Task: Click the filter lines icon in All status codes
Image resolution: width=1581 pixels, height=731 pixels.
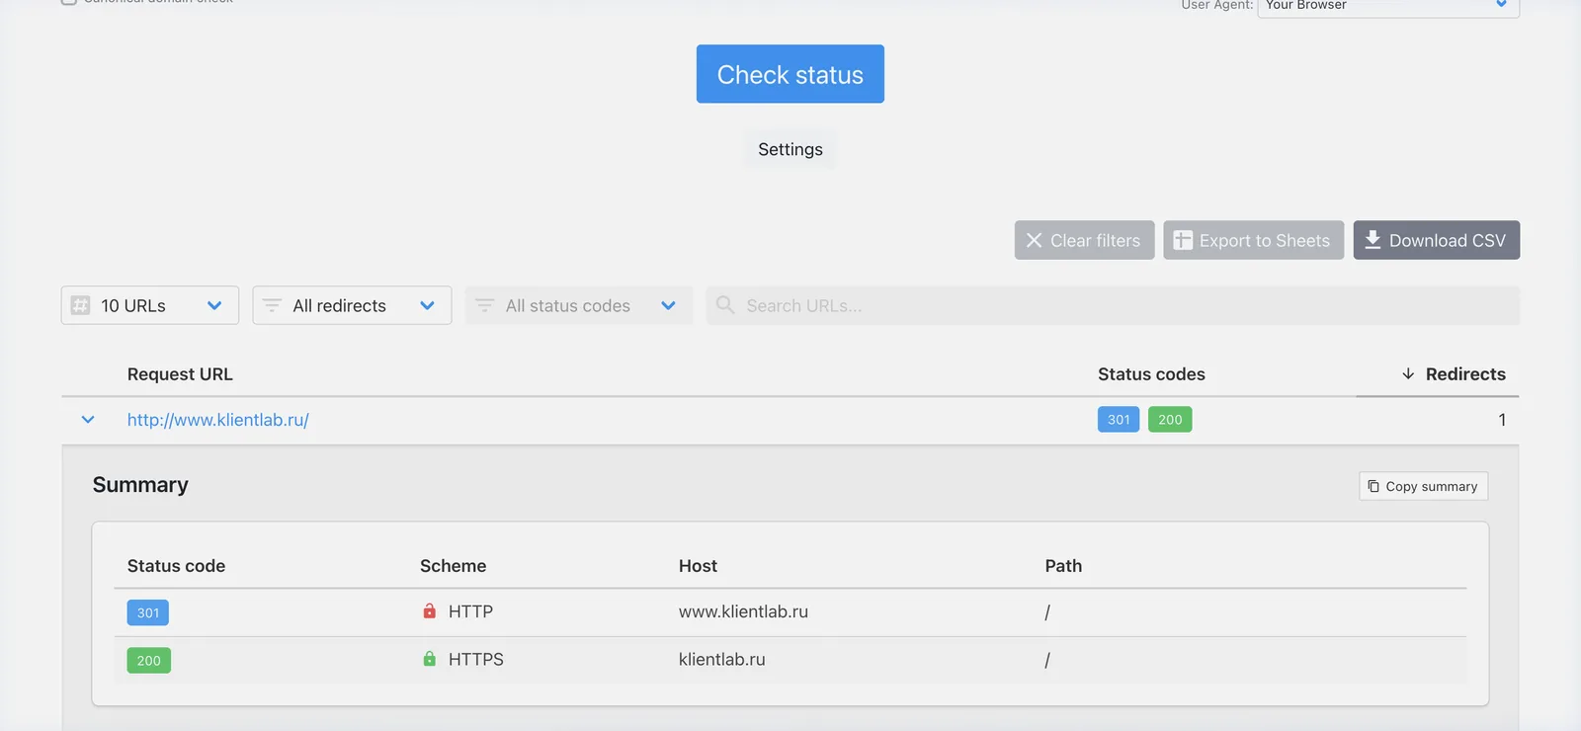Action: [x=484, y=305]
